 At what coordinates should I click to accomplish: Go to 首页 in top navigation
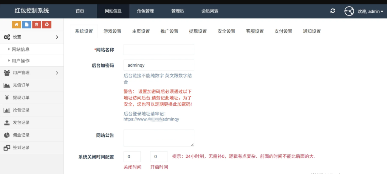(x=80, y=11)
